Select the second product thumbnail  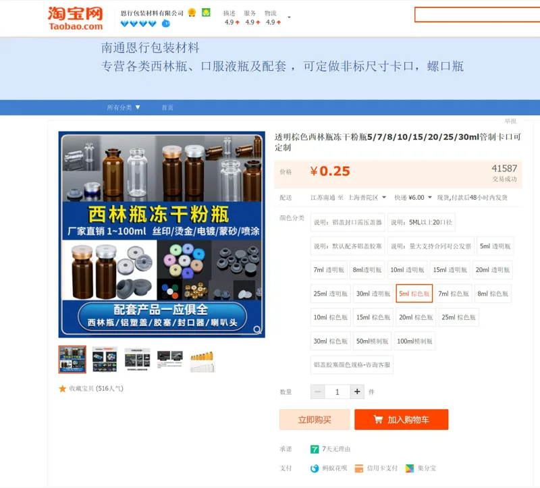[x=105, y=360]
